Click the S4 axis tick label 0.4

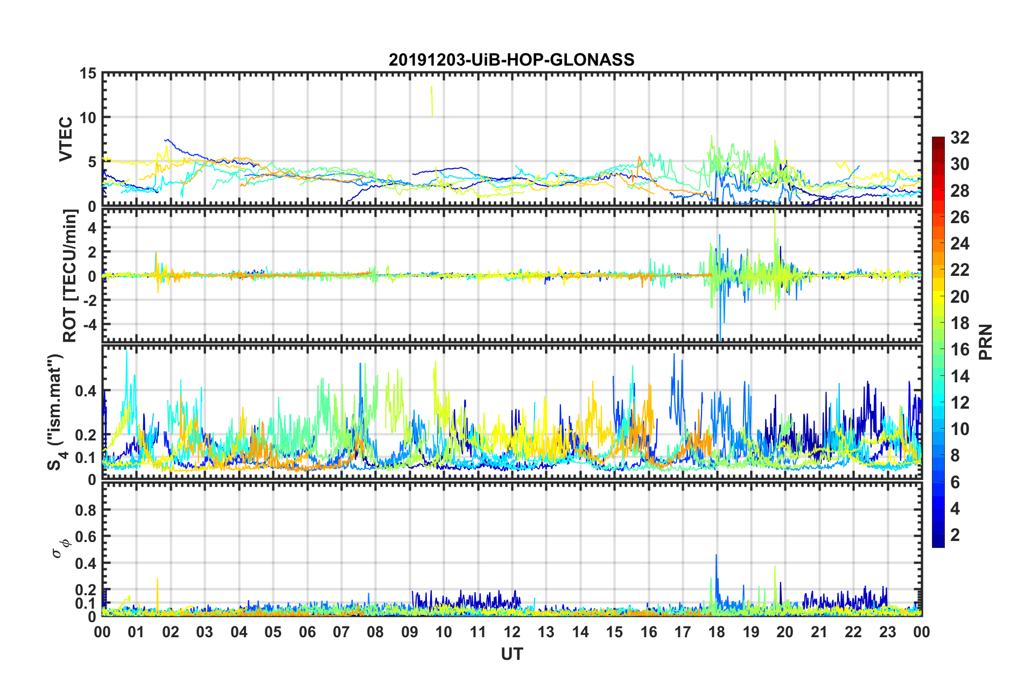tap(86, 391)
